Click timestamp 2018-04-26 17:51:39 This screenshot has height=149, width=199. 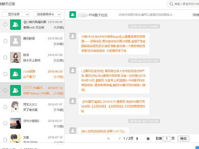(144, 121)
